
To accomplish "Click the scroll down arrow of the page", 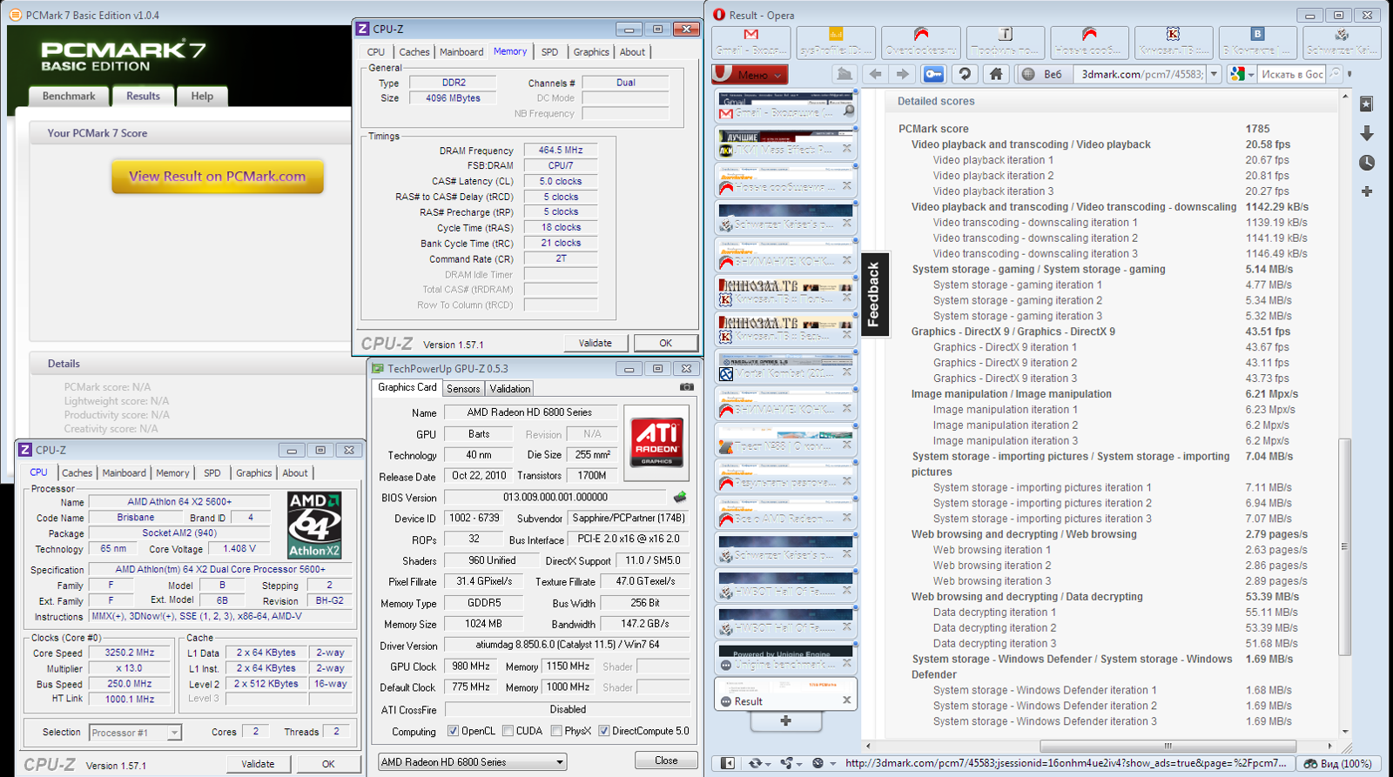I will coord(1345,732).
